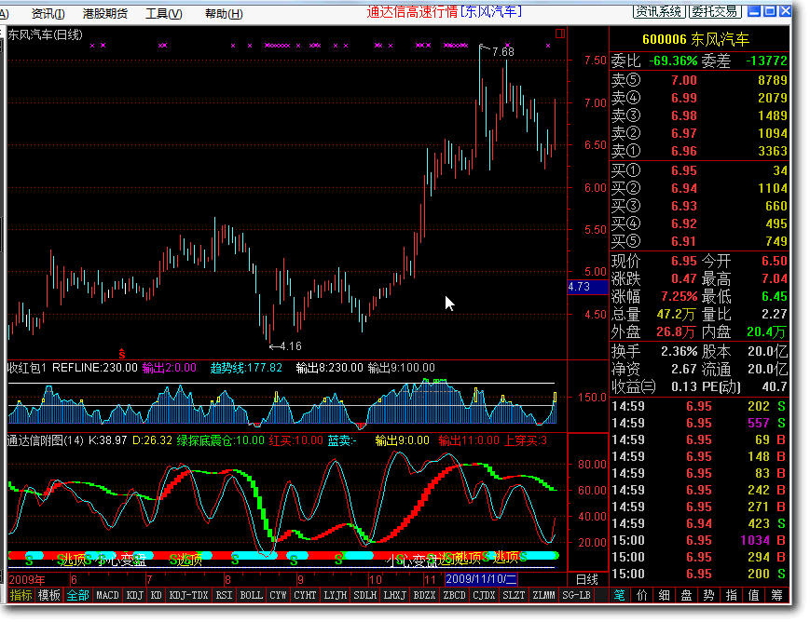Switch to the RSI indicator
810x622 pixels.
click(x=224, y=595)
